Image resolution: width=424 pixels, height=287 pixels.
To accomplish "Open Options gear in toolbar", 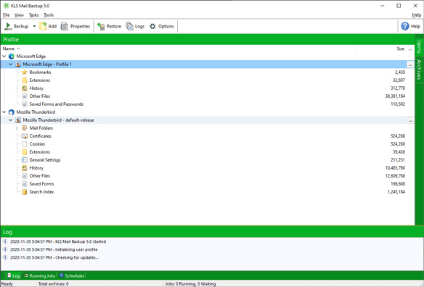I will (152, 26).
